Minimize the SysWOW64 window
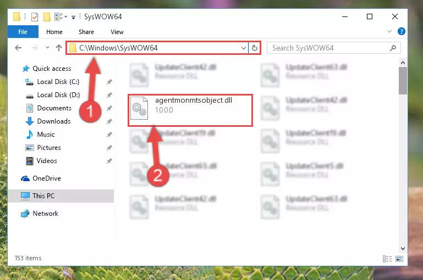Viewport: 423px width, 280px height. click(345, 16)
